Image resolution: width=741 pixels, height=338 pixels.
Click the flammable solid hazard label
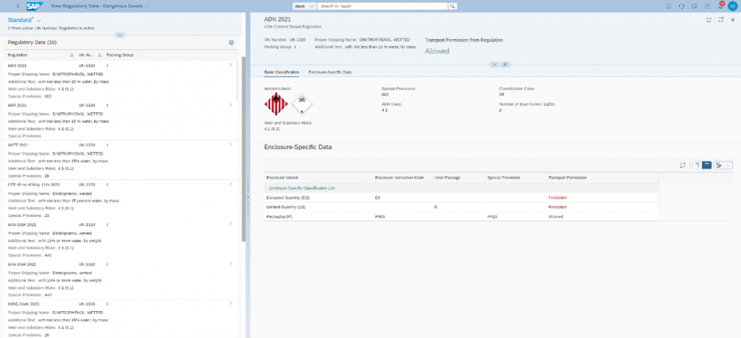coord(276,104)
